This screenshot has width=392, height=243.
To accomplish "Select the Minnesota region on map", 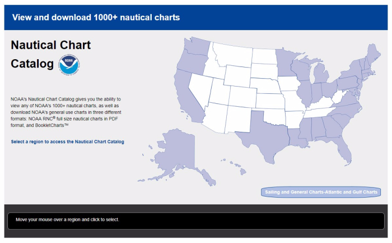I will [x=286, y=63].
